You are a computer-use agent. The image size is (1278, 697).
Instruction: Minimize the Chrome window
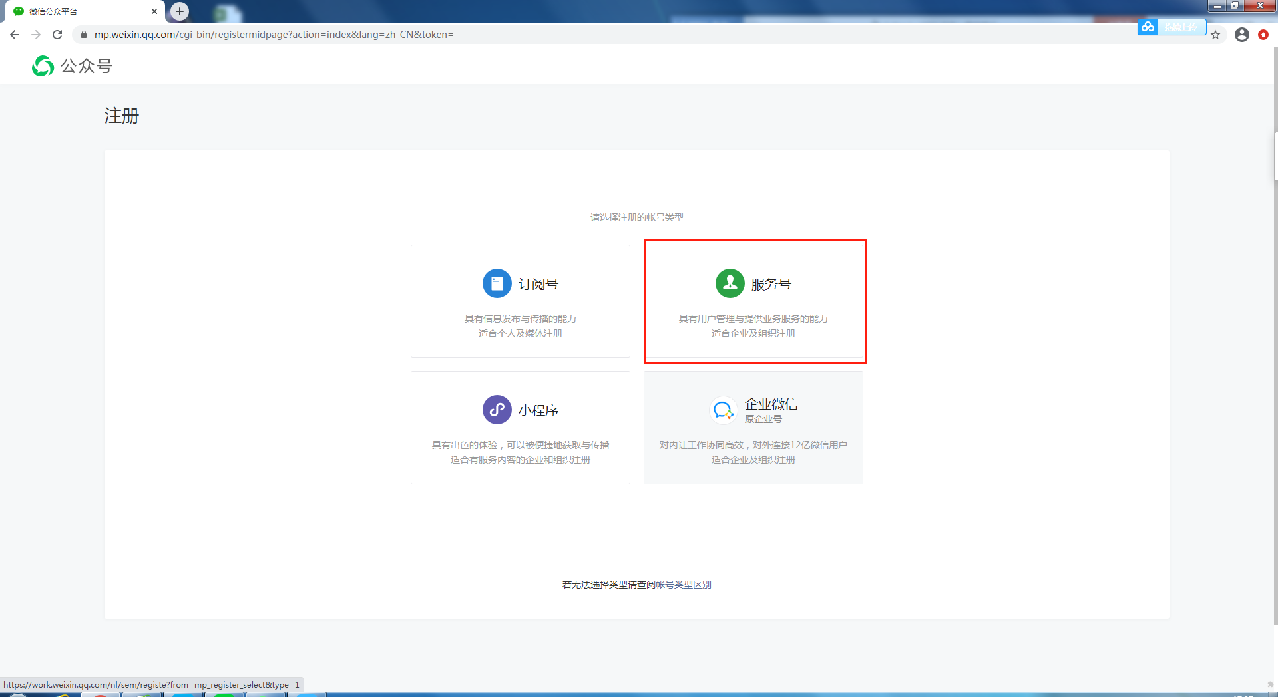(x=1217, y=6)
